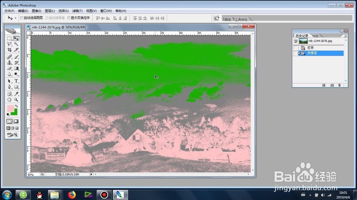This screenshot has width=357, height=200.
Task: Select the Hand tool
Action: pyautogui.click(x=9, y=99)
